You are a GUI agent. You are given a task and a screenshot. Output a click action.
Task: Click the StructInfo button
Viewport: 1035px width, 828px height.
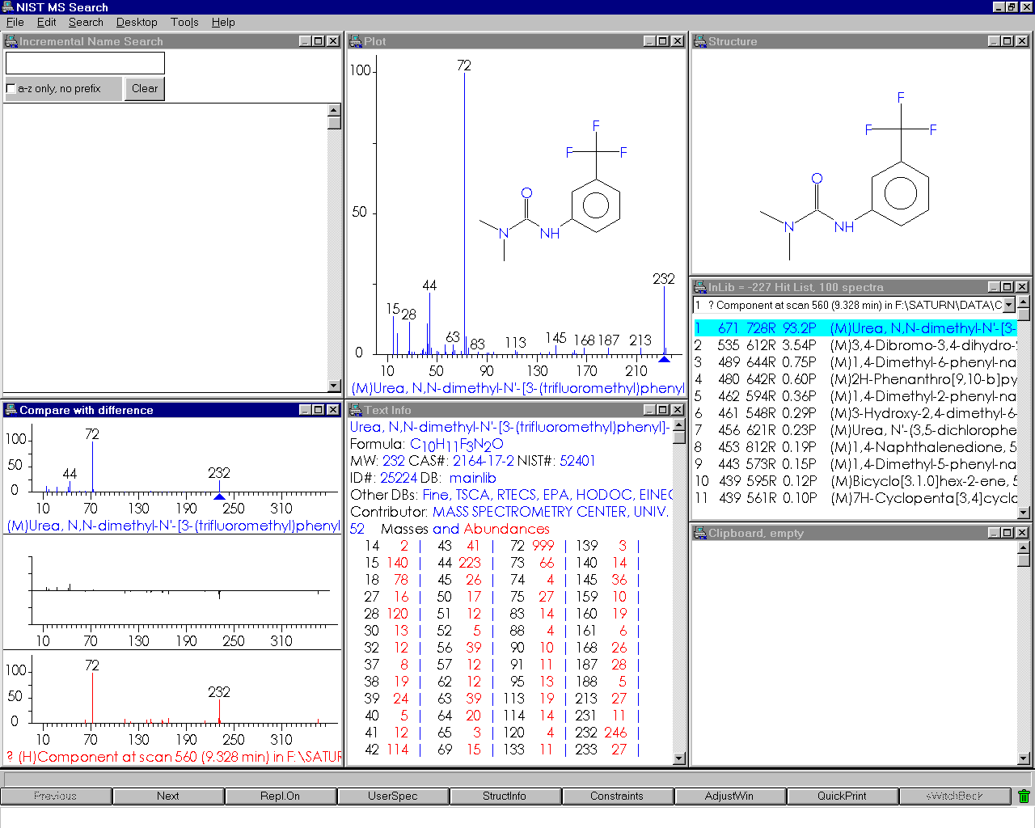coord(505,796)
